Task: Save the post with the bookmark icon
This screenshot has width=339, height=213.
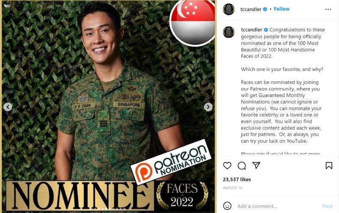Action: click(x=329, y=166)
